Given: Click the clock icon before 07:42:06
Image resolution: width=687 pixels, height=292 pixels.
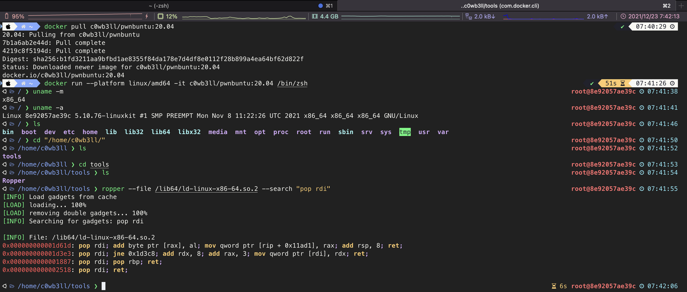Looking at the screenshot, I should pos(642,286).
